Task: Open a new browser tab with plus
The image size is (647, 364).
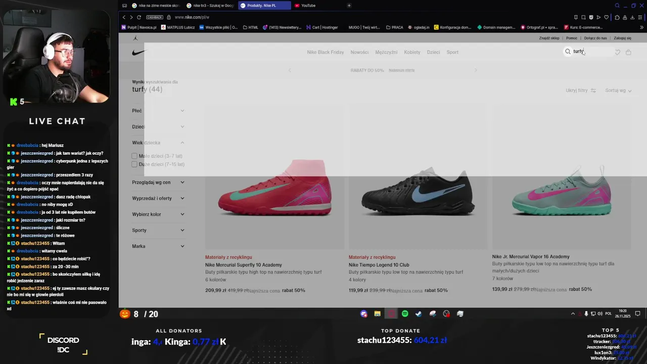Action: click(x=349, y=6)
